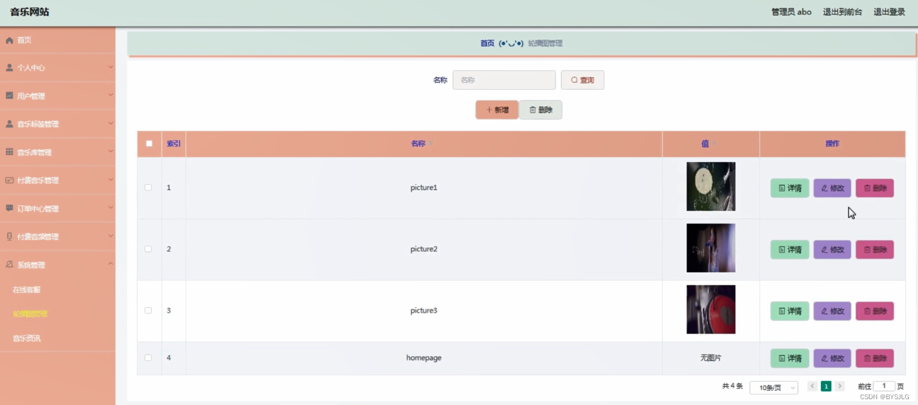
Task: Go to the previous page arrow
Action: (812, 386)
